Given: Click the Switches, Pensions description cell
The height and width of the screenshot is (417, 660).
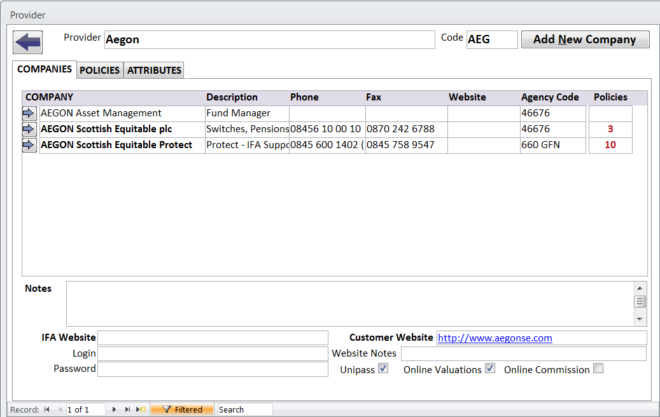Looking at the screenshot, I should tap(247, 130).
